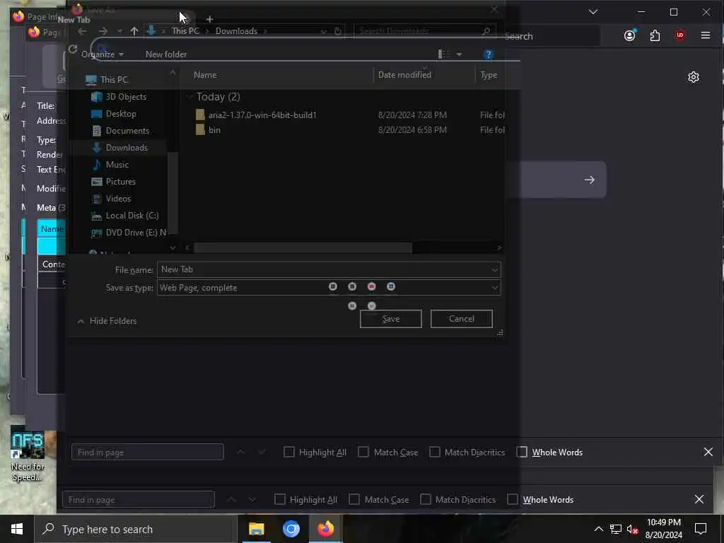Viewport: 724px width, 543px height.
Task: Collapse folders with Hide Folders
Action: [107, 321]
